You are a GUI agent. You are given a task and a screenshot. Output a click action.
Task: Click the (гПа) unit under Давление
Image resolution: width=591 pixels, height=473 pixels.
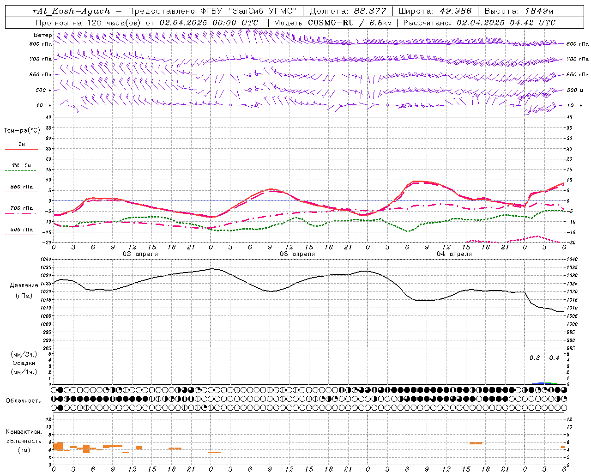click(x=24, y=296)
